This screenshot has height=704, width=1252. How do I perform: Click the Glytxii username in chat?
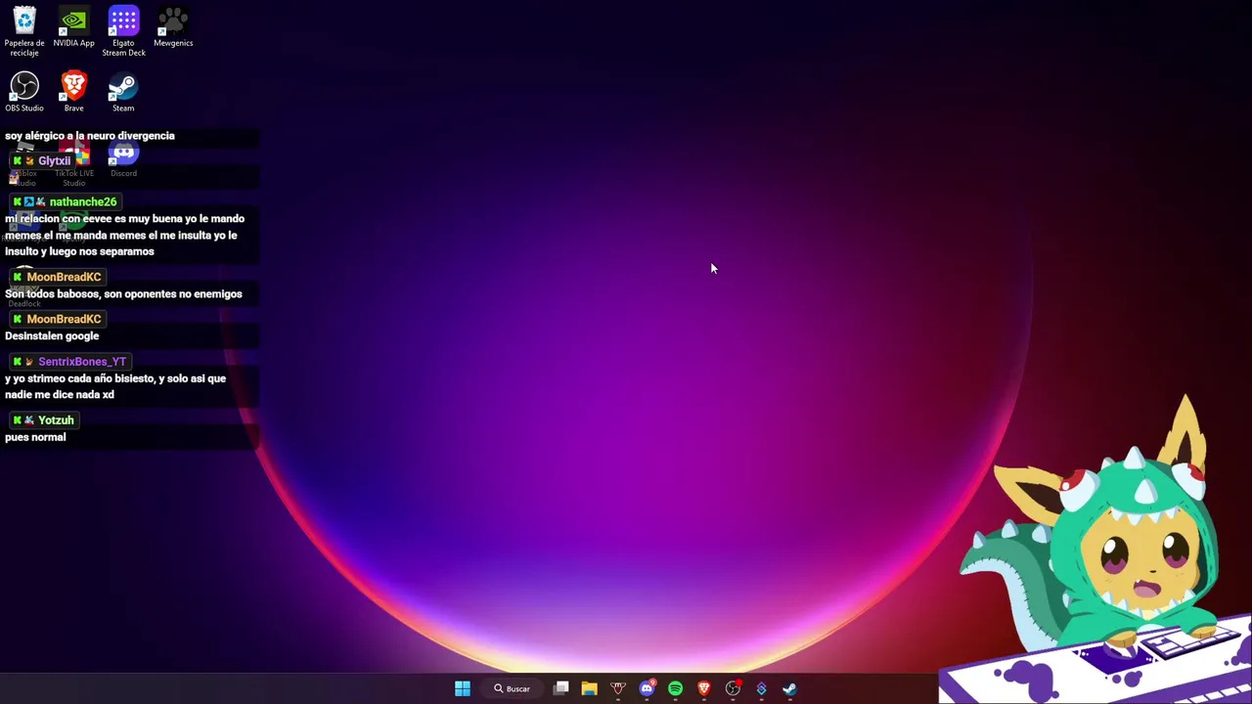pos(55,160)
